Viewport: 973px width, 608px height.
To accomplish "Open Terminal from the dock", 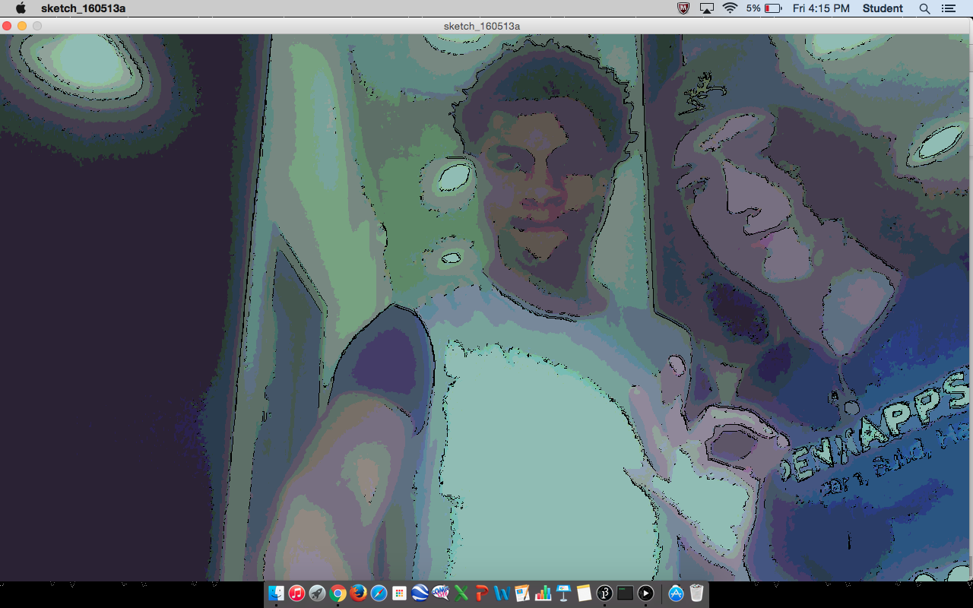I will pos(625,594).
